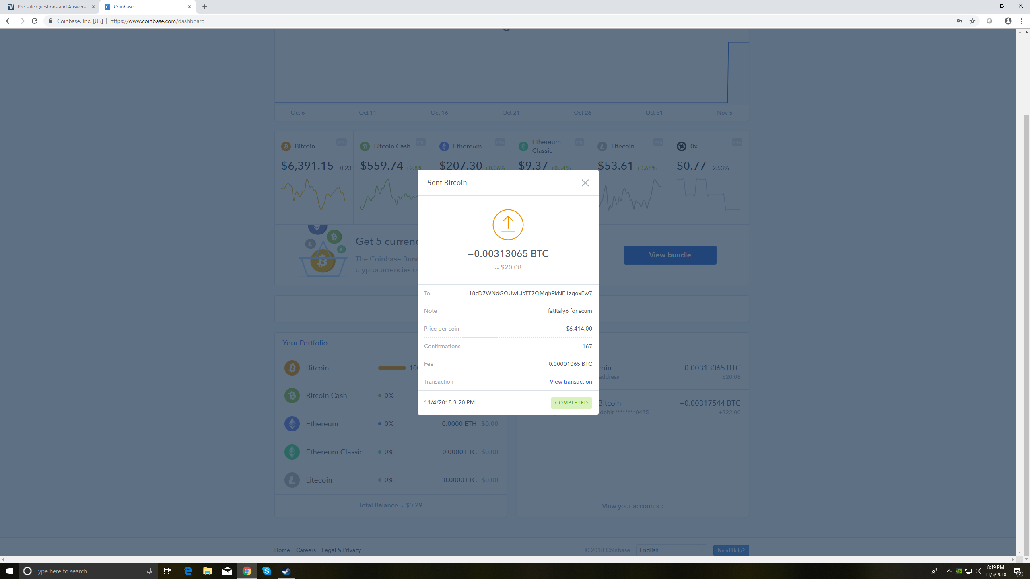The height and width of the screenshot is (579, 1030).
Task: Open Mail app from taskbar
Action: pyautogui.click(x=227, y=571)
